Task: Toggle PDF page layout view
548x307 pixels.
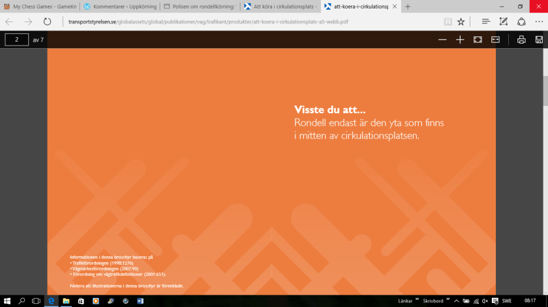Action: tap(495, 40)
